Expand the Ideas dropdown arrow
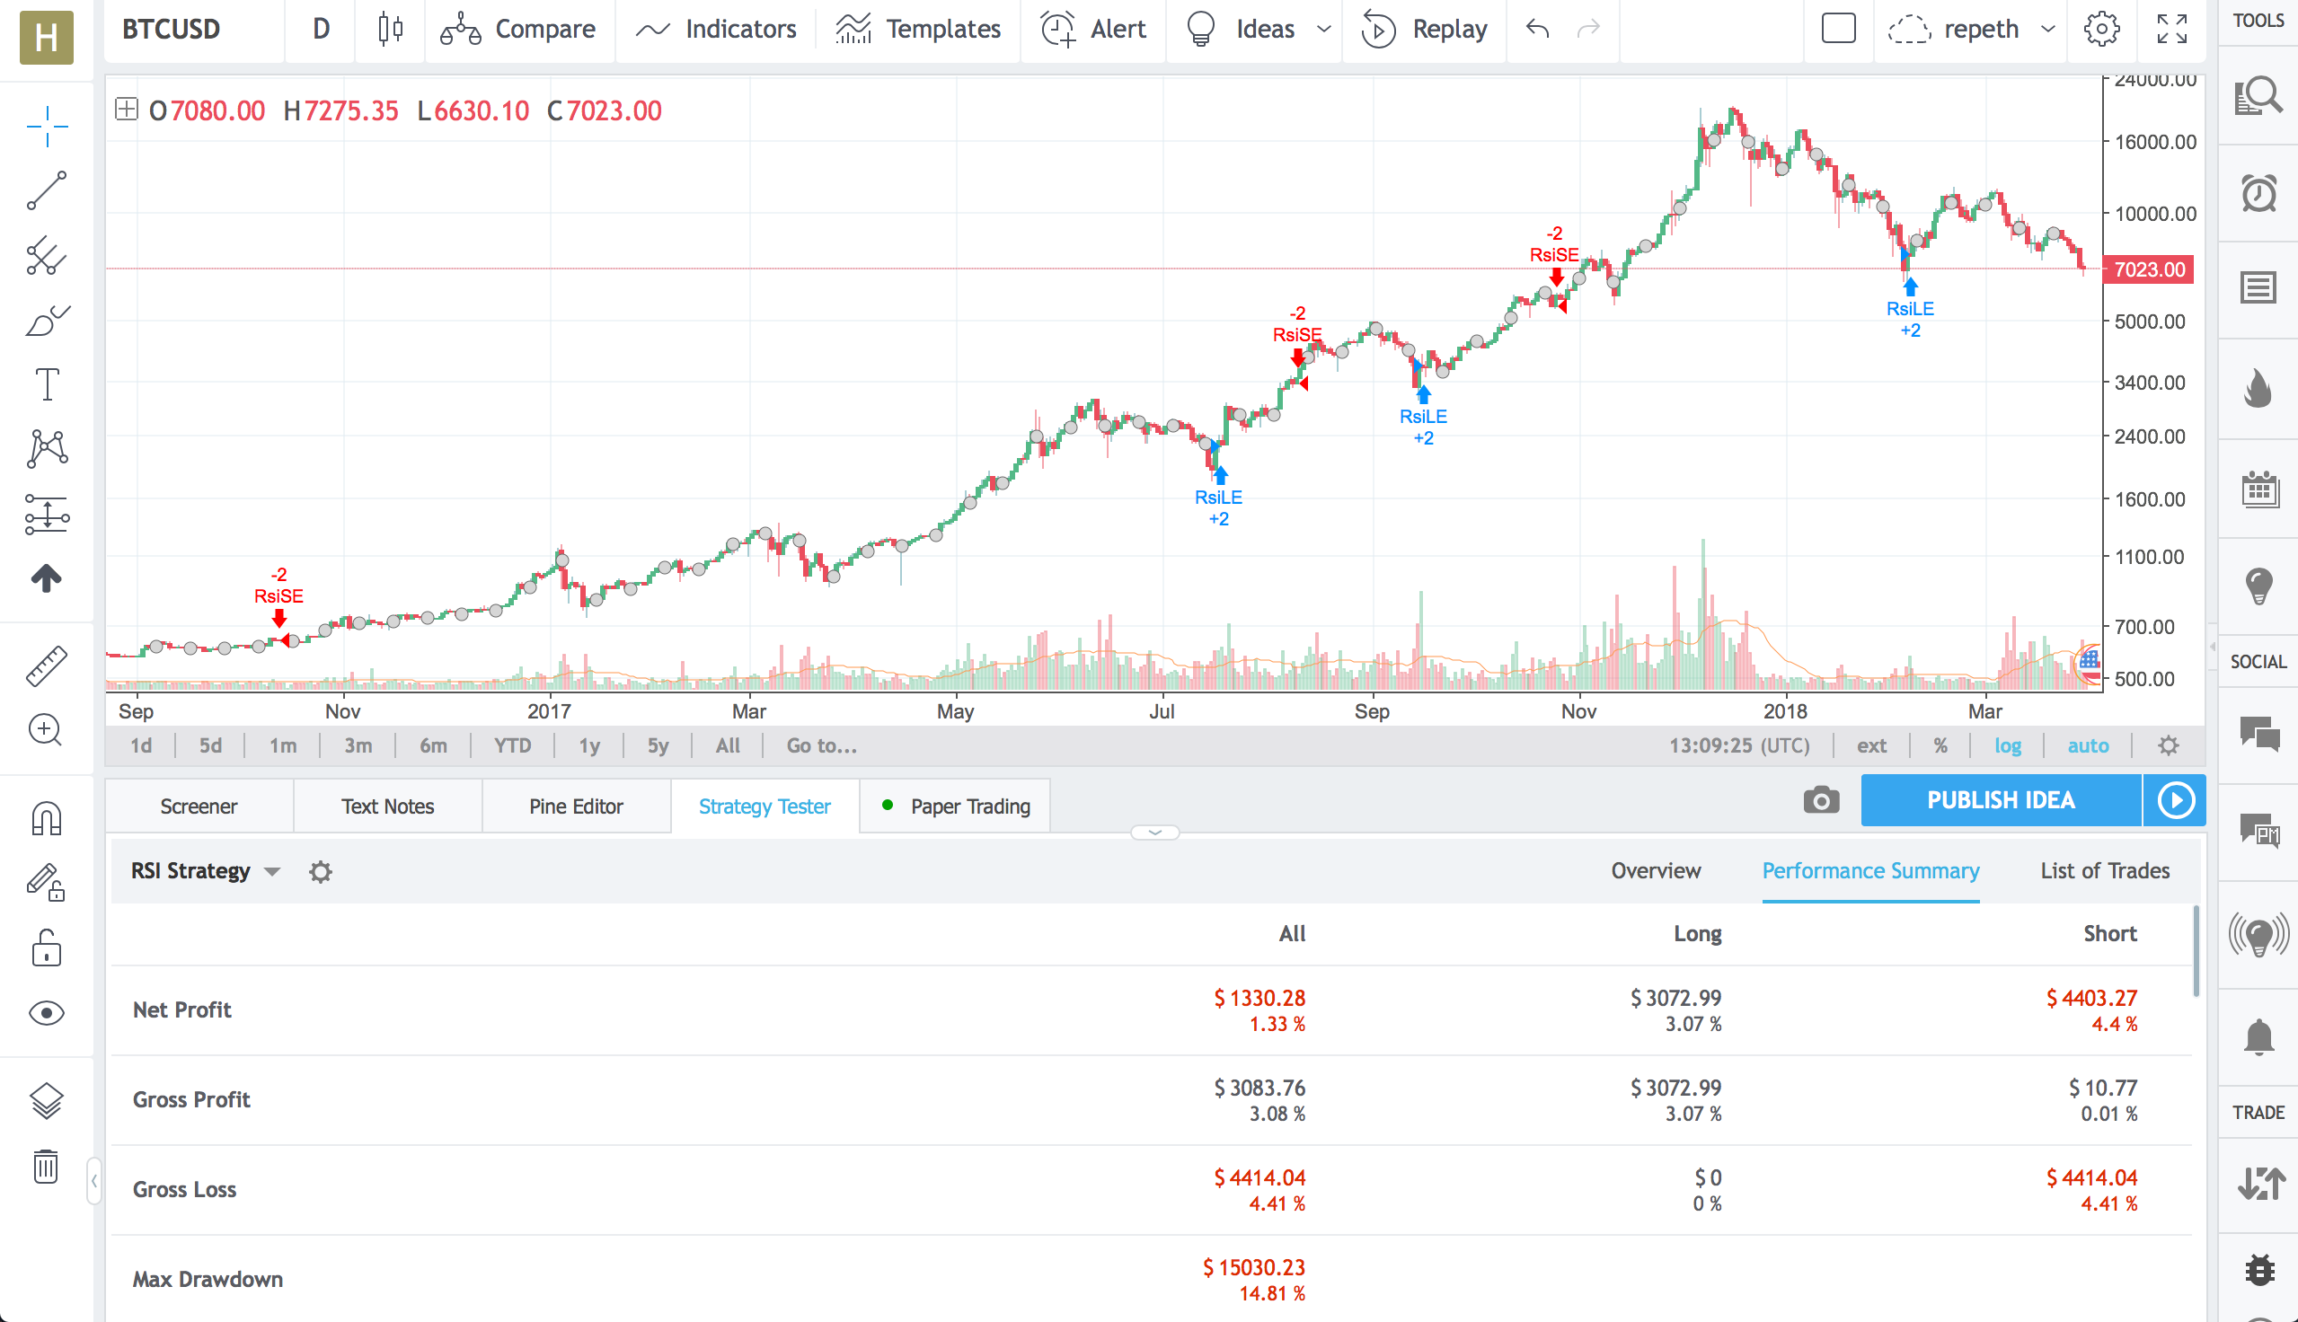 (x=1324, y=29)
